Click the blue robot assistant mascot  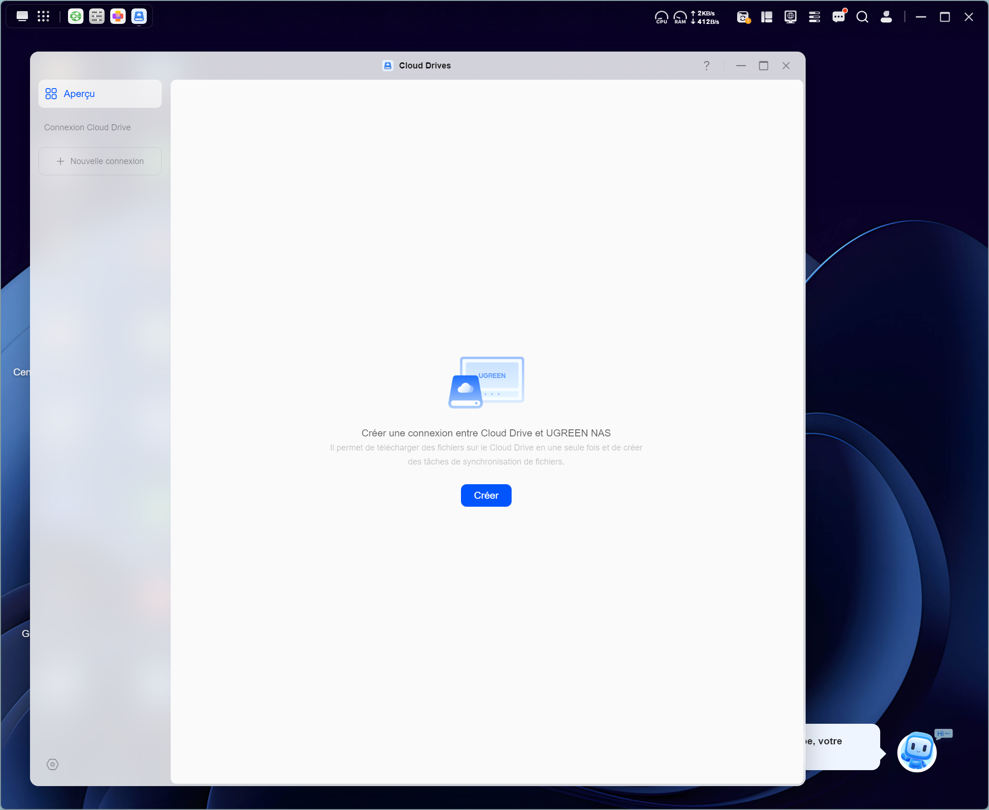917,751
